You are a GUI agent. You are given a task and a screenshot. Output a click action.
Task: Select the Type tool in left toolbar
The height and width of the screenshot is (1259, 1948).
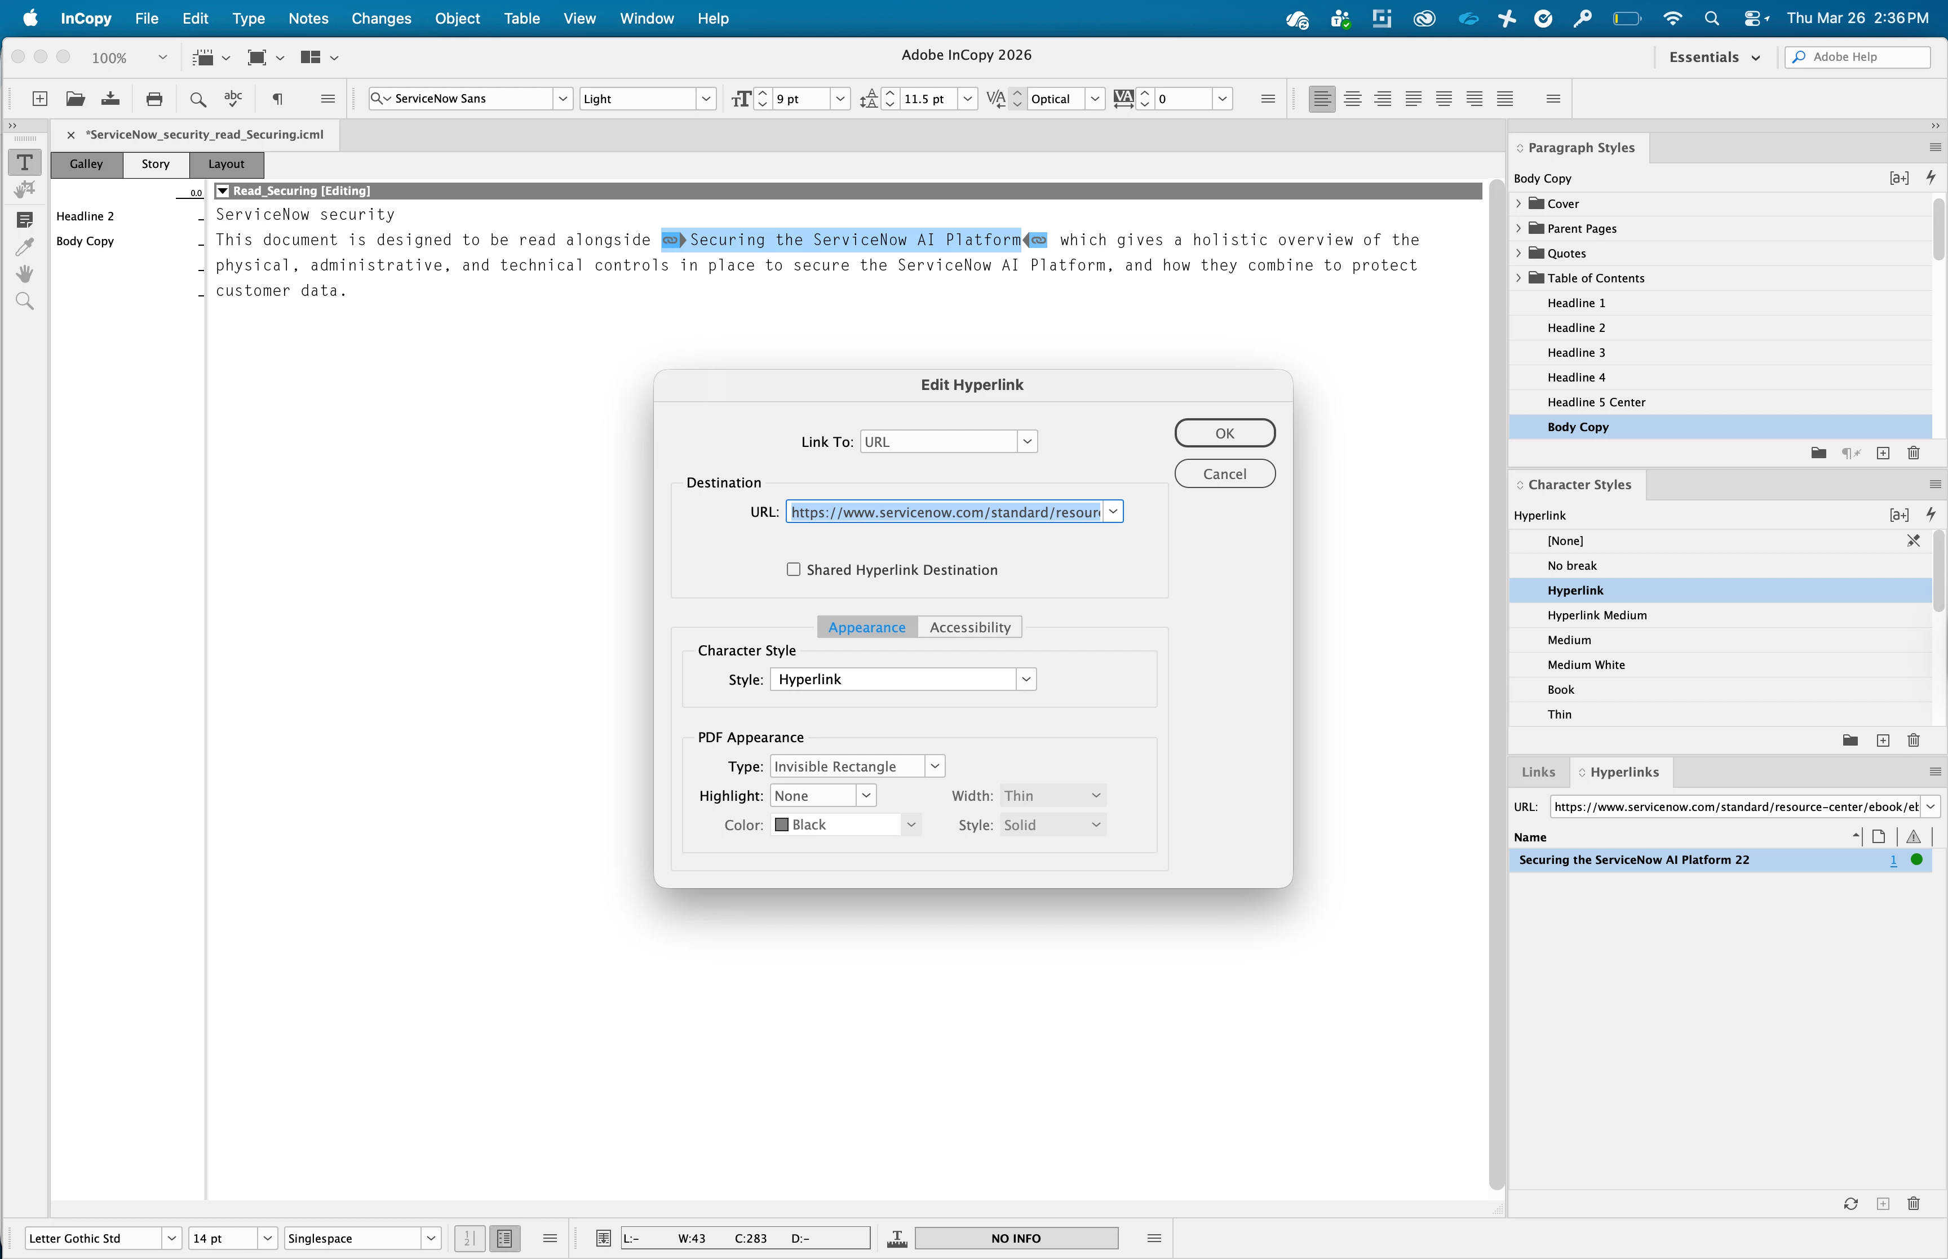[x=25, y=163]
